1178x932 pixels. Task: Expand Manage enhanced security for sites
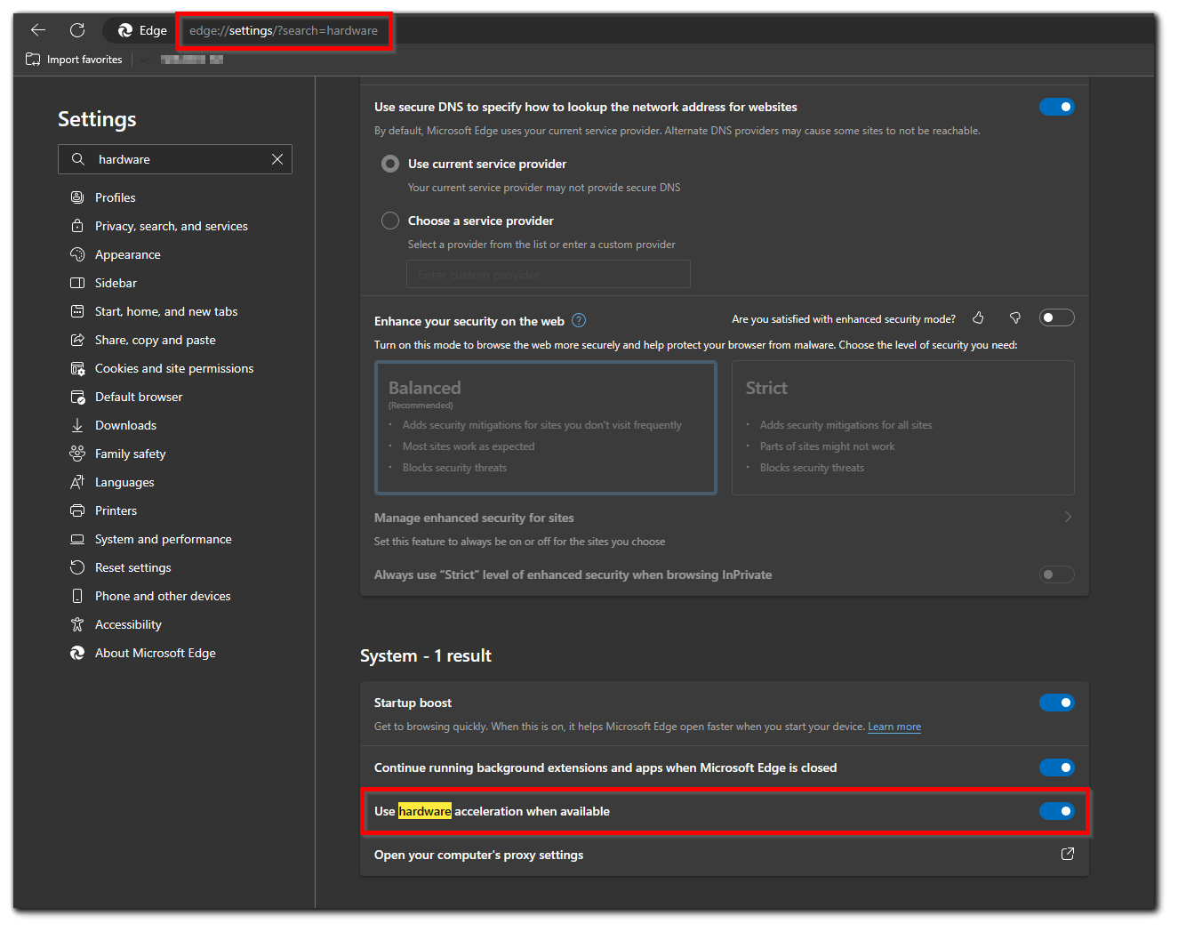pos(1068,517)
